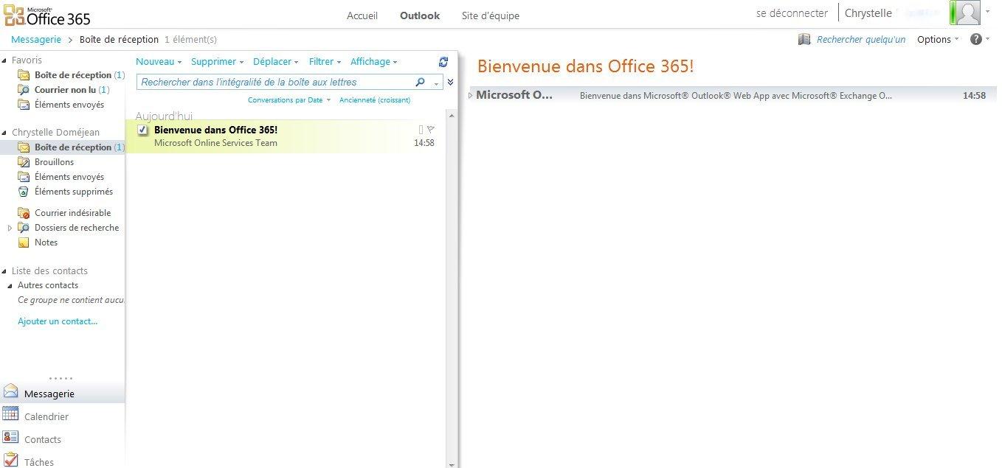Open the user presence dropdown arrow
The height and width of the screenshot is (468, 1002).
(987, 12)
